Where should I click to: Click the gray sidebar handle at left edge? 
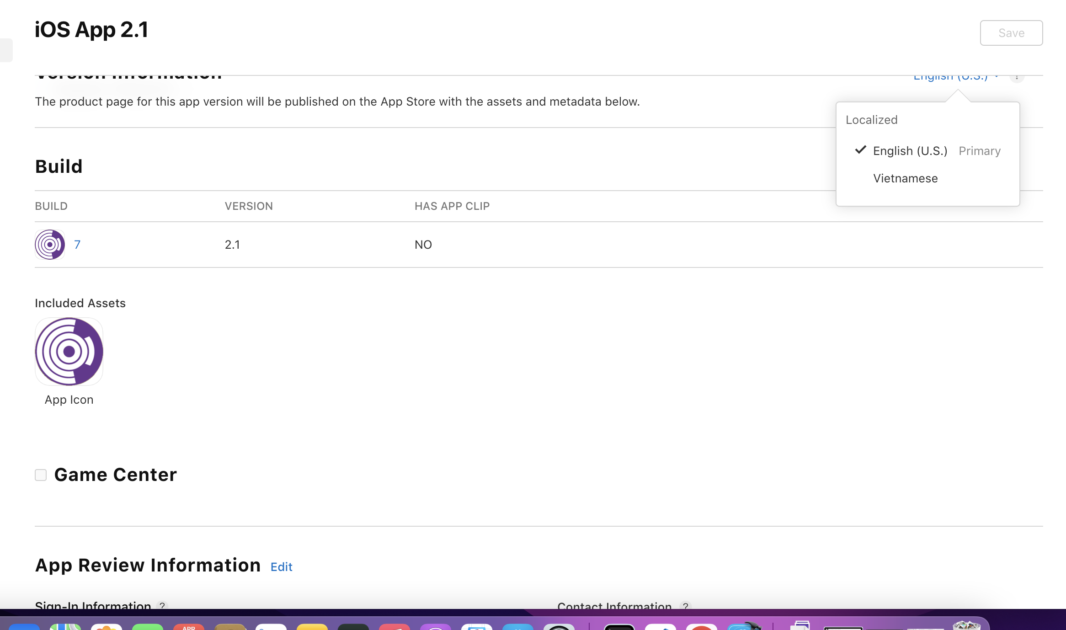5,50
